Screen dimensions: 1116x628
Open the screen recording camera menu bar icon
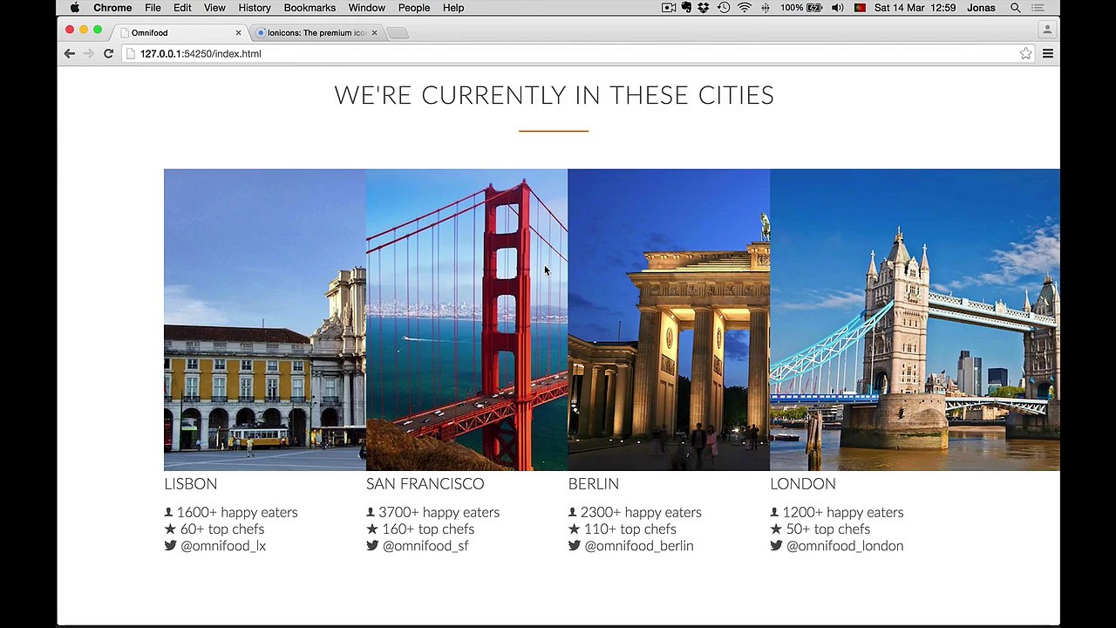coord(669,8)
